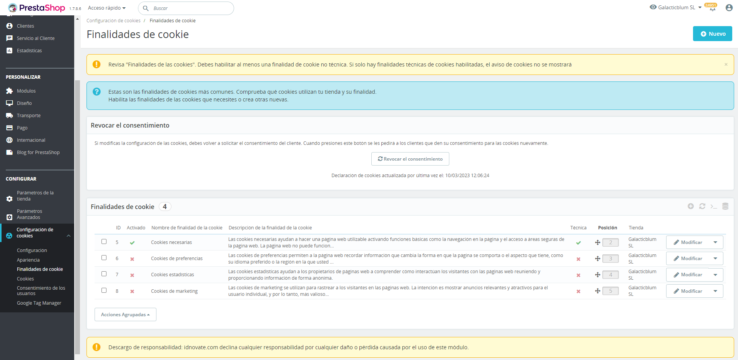Click the move handle for Cookies de marketing row

598,291
